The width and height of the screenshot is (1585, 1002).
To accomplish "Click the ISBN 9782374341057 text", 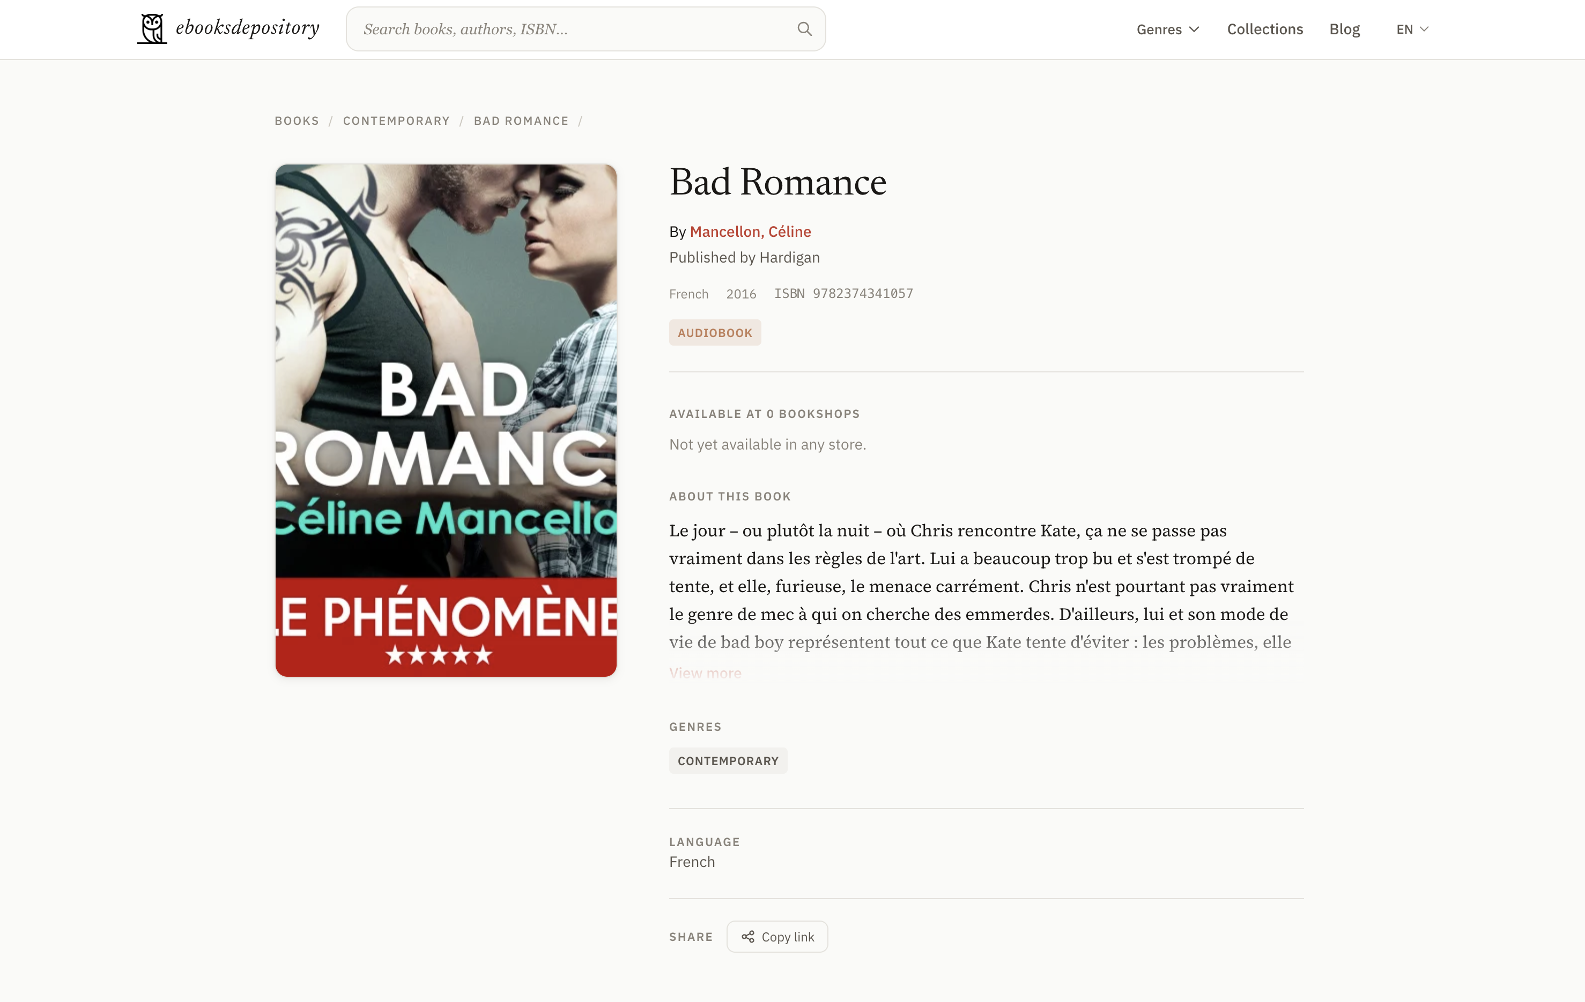I will click(843, 294).
